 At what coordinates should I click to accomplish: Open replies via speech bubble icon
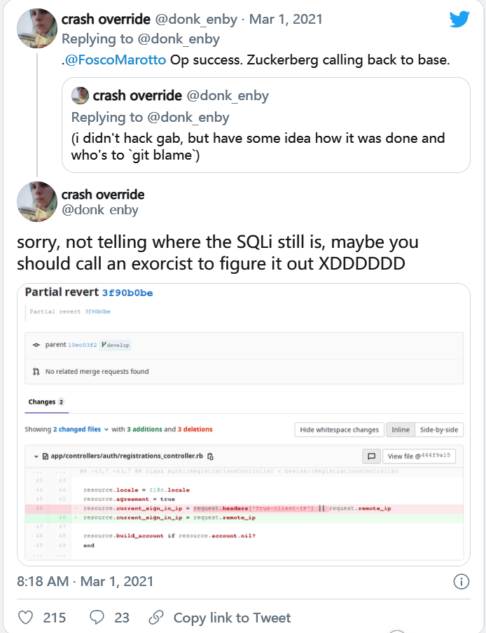click(97, 618)
